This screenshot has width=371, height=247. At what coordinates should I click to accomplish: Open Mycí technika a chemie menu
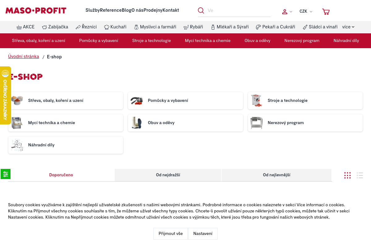pyautogui.click(x=208, y=41)
